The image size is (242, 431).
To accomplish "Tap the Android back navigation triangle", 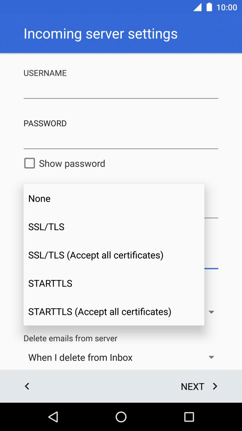I will (x=53, y=417).
